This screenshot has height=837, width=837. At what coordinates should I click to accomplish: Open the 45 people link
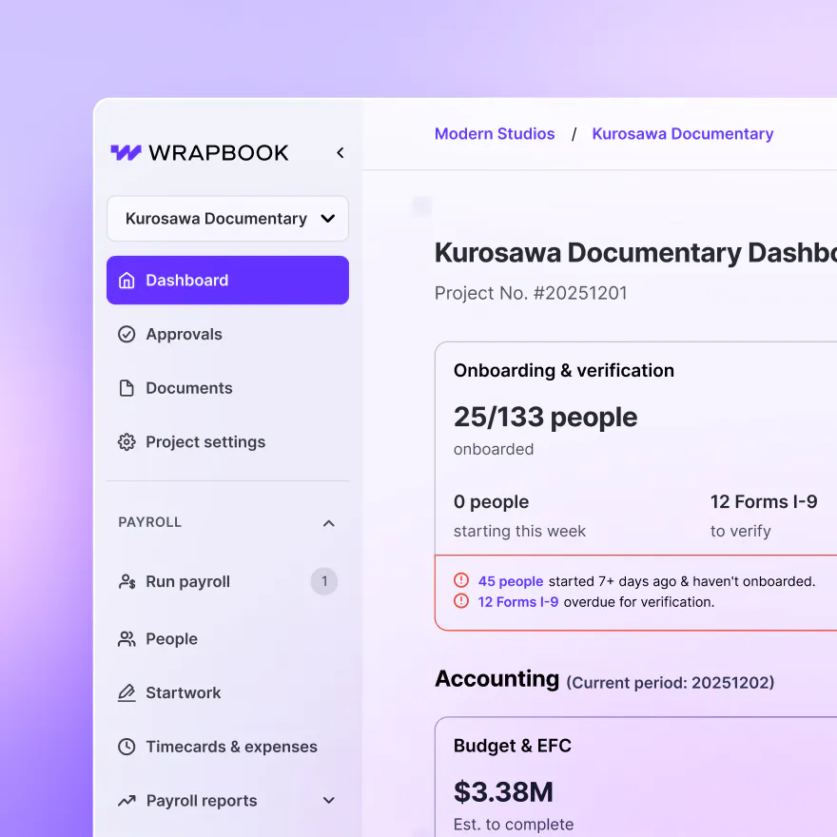[x=511, y=581]
